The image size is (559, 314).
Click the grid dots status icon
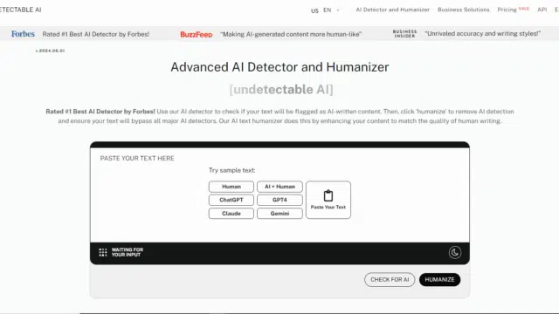pos(103,252)
